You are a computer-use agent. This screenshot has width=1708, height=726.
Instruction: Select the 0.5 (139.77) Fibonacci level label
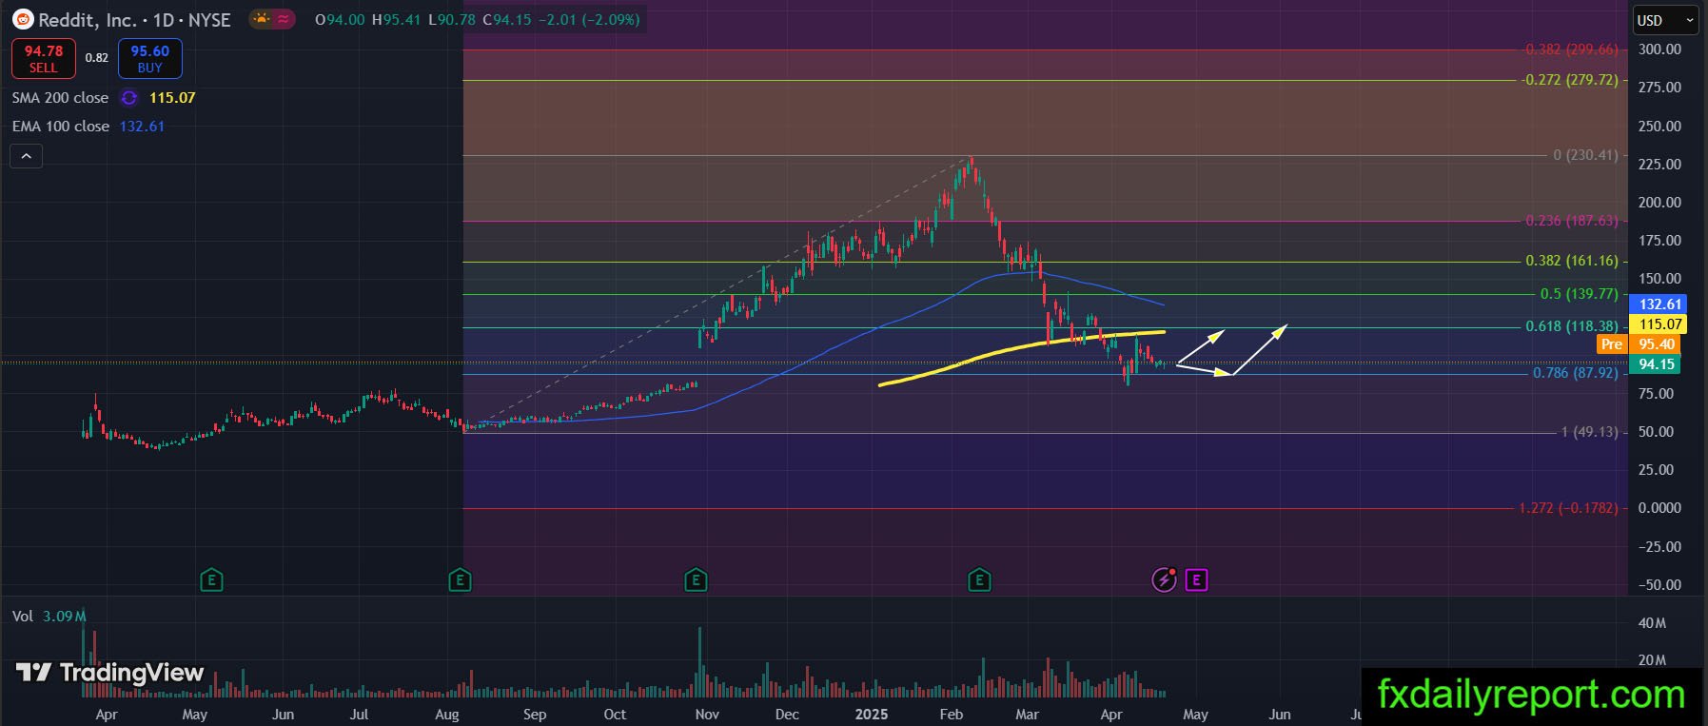pyautogui.click(x=1579, y=294)
